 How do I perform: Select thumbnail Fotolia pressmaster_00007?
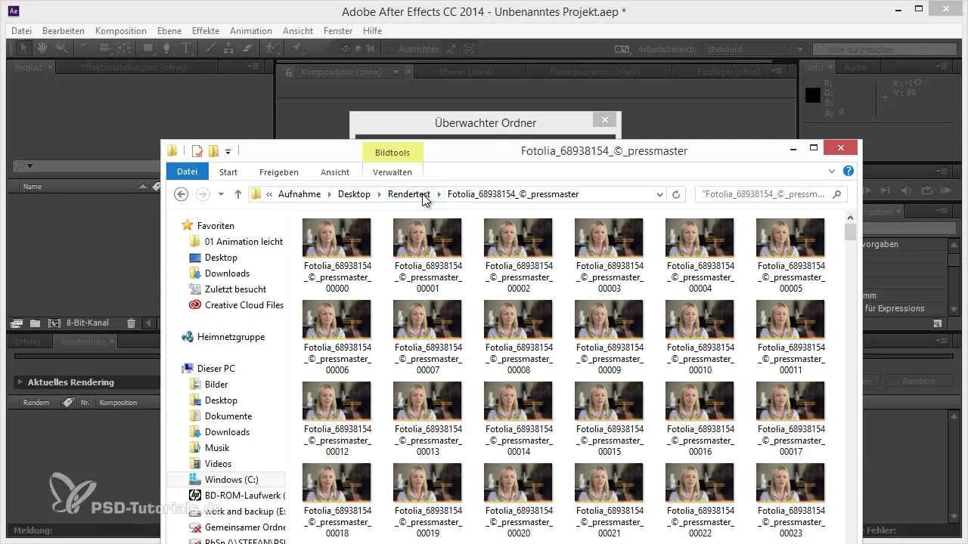(x=427, y=337)
